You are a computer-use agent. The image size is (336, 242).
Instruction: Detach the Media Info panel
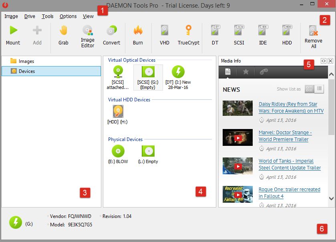pos(323,61)
